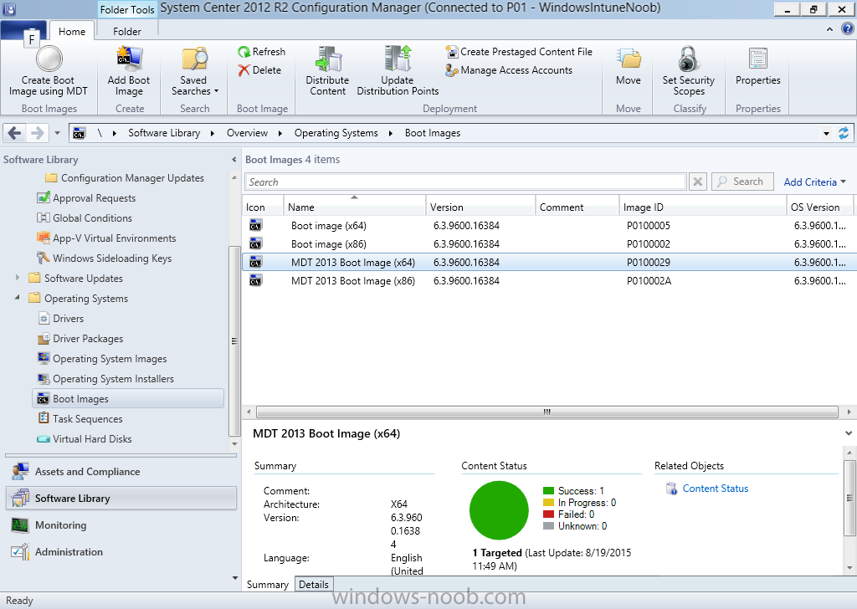This screenshot has height=609, width=857.
Task: Click Update Distribution Points icon
Action: coord(398,59)
